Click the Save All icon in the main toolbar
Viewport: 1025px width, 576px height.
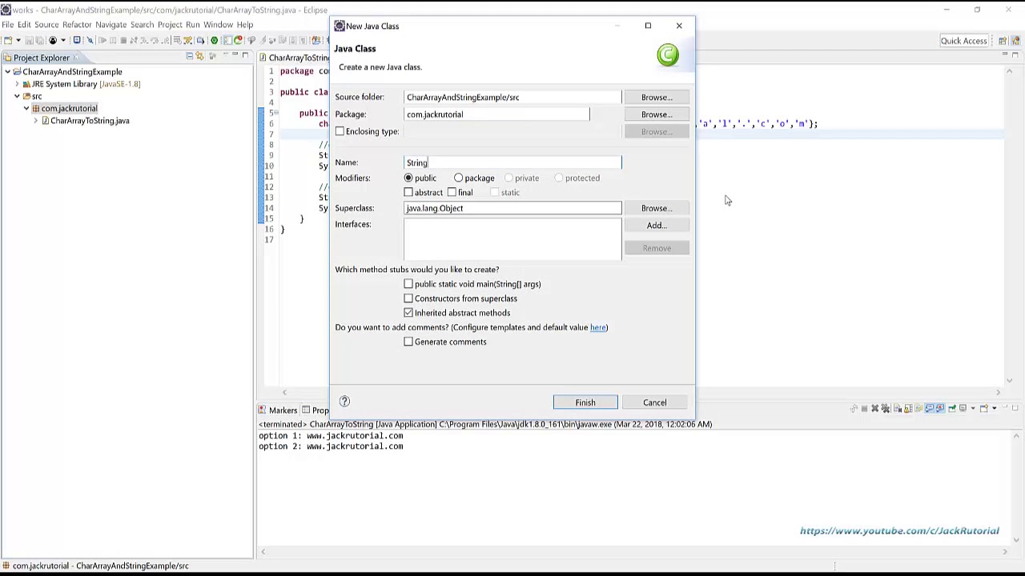[39, 40]
